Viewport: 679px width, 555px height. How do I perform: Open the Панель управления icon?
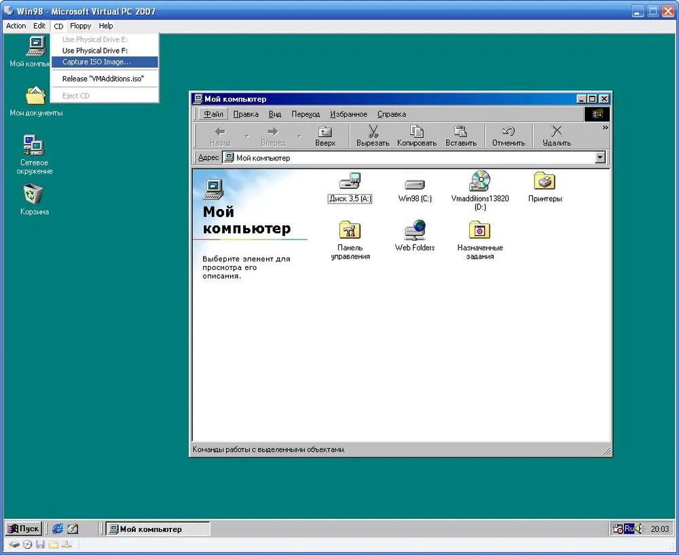click(350, 231)
